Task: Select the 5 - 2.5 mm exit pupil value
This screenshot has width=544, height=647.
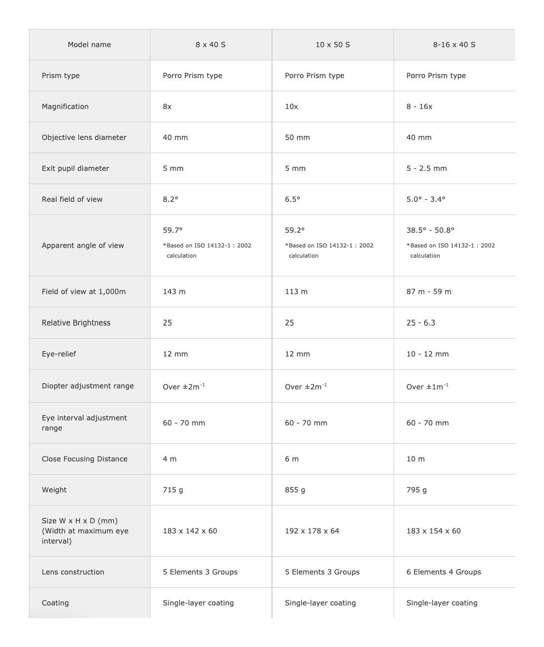Action: (426, 168)
